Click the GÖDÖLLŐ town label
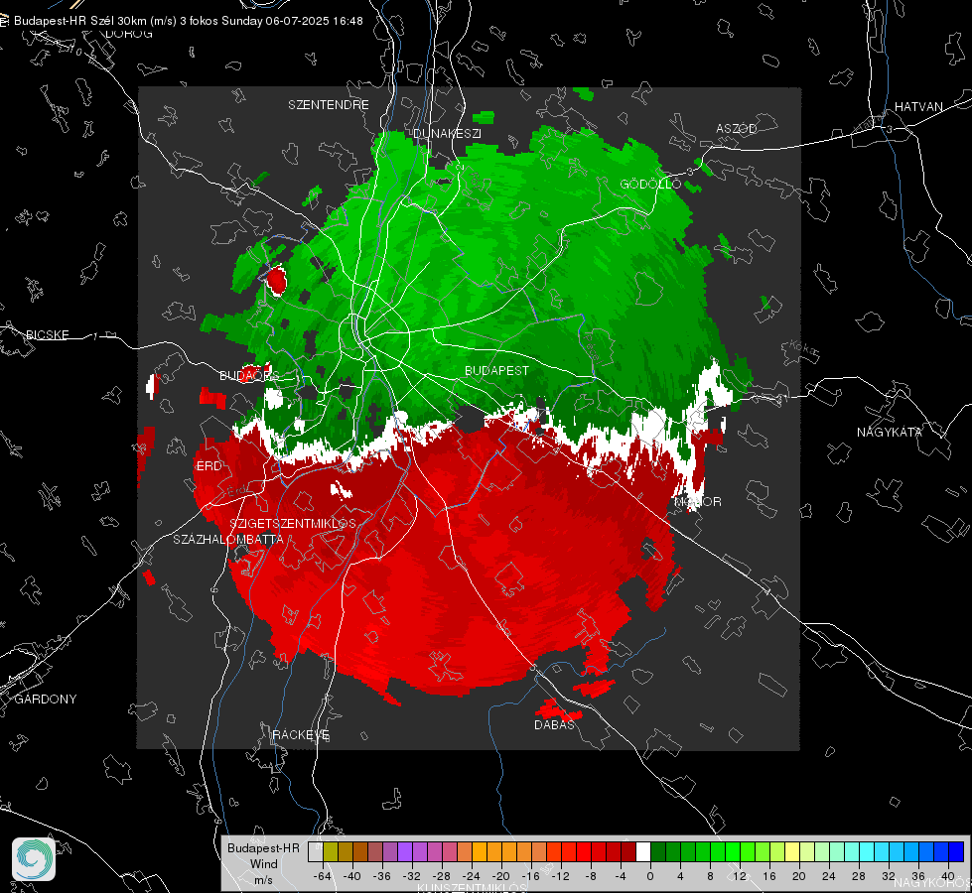 [x=650, y=184]
